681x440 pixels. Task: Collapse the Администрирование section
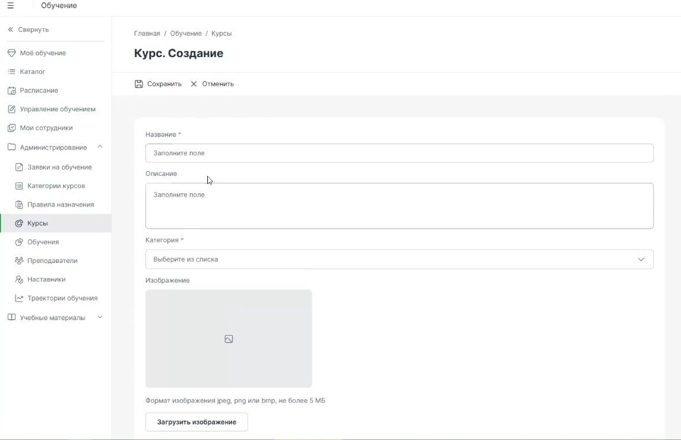pos(100,147)
